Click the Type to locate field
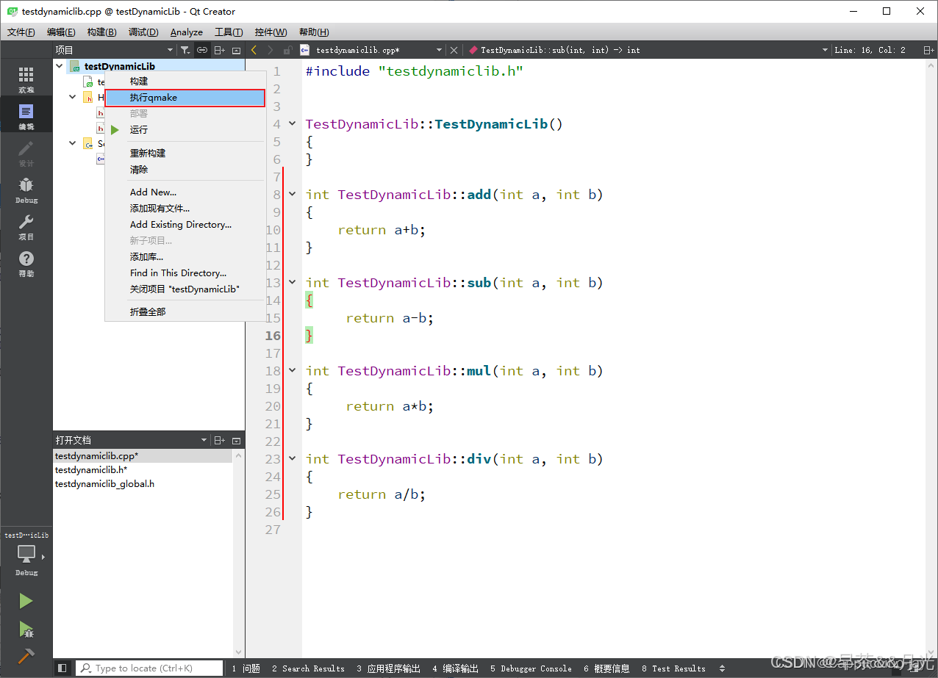 pyautogui.click(x=149, y=668)
